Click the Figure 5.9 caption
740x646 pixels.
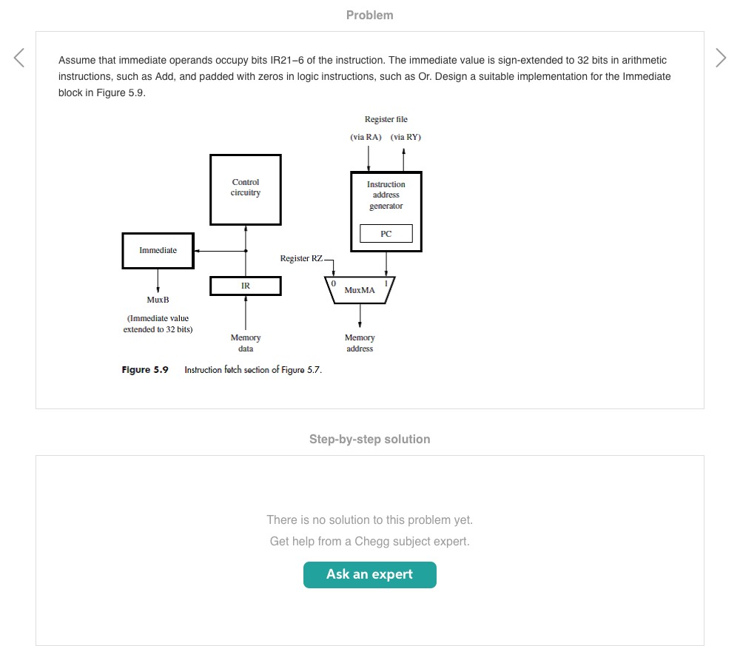tap(222, 370)
